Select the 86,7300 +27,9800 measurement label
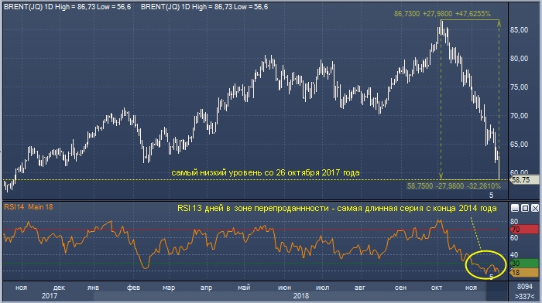The image size is (542, 303). point(442,13)
